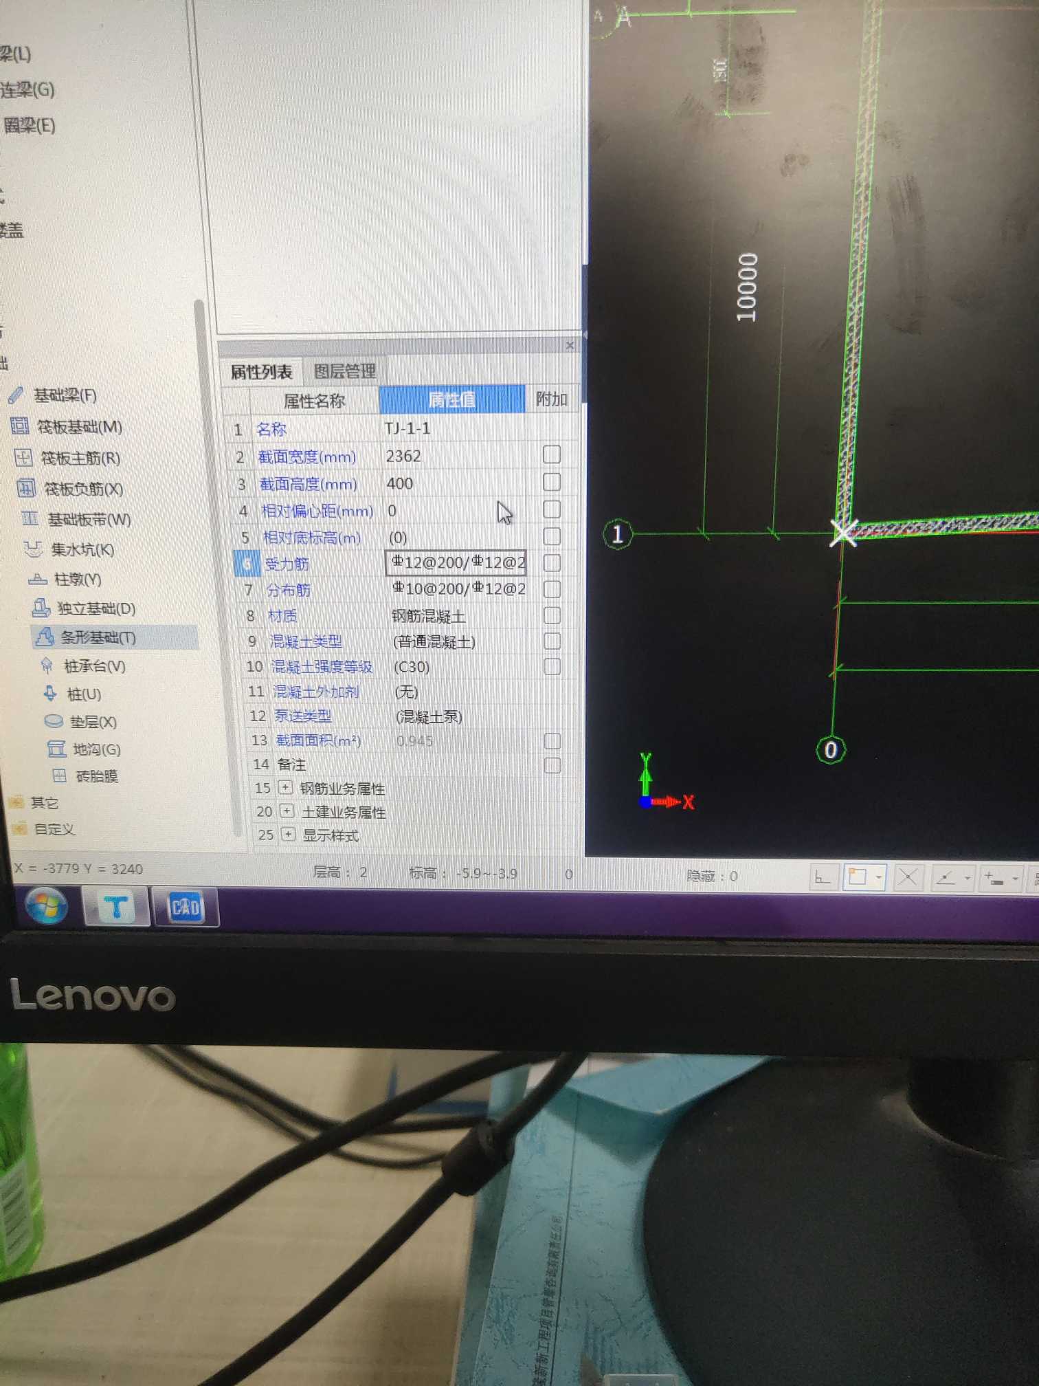Select 垫层(X) cushion layer icon
Screen dimensions: 1039x1386
53,721
